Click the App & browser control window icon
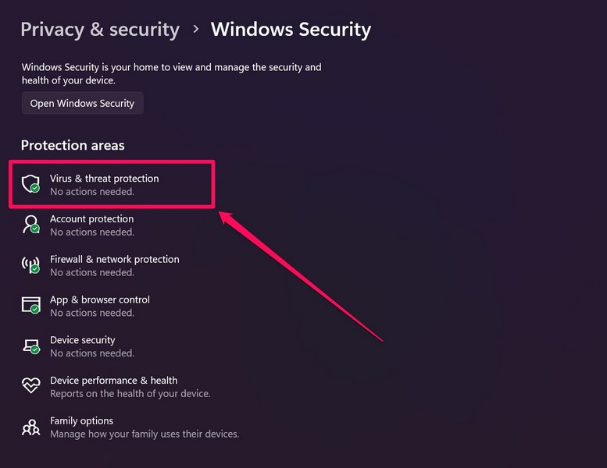The image size is (607, 468). [30, 305]
